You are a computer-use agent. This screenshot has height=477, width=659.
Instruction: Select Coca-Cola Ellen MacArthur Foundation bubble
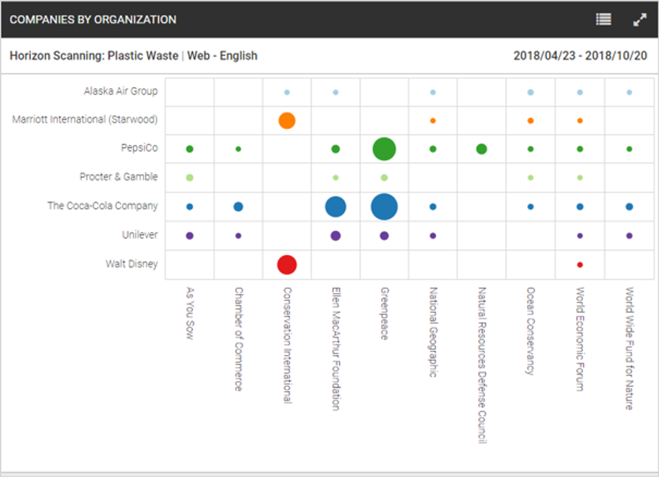tap(335, 207)
